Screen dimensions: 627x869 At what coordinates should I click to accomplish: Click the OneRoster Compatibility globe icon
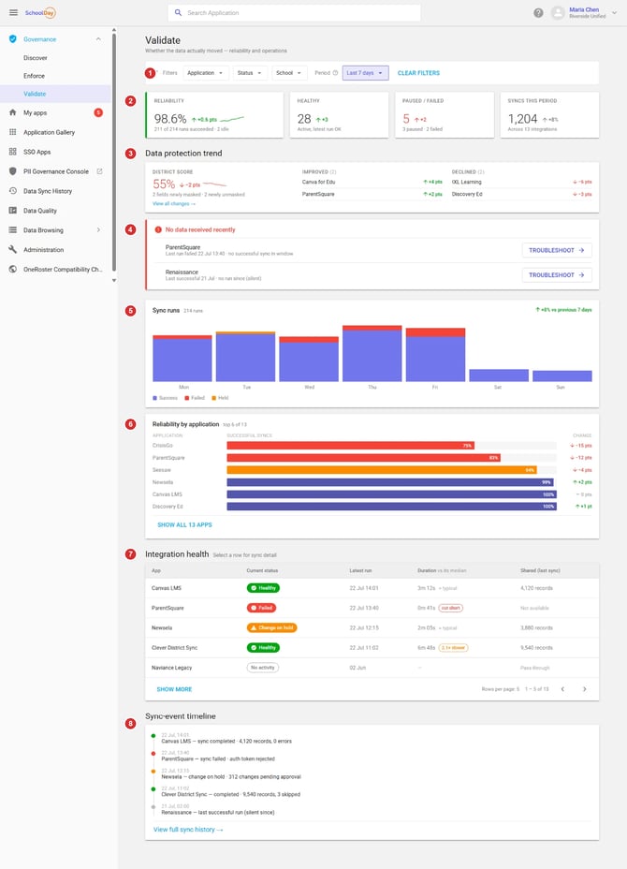pyautogui.click(x=13, y=269)
